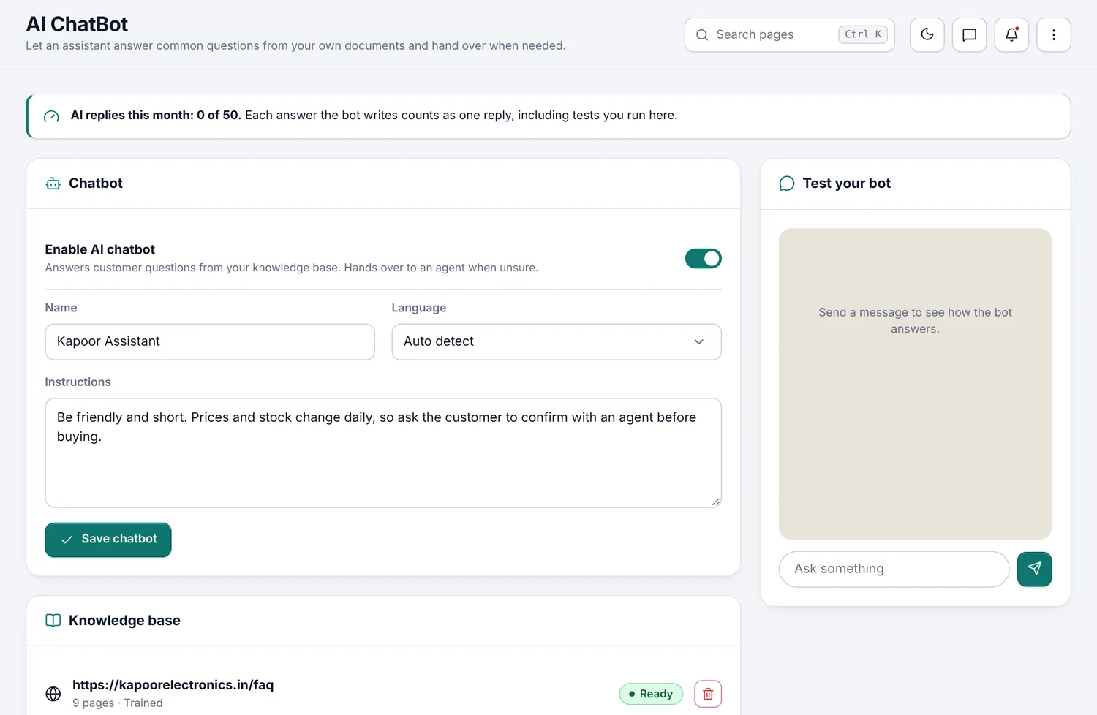
Task: Click the search magnifier icon
Action: pyautogui.click(x=702, y=35)
